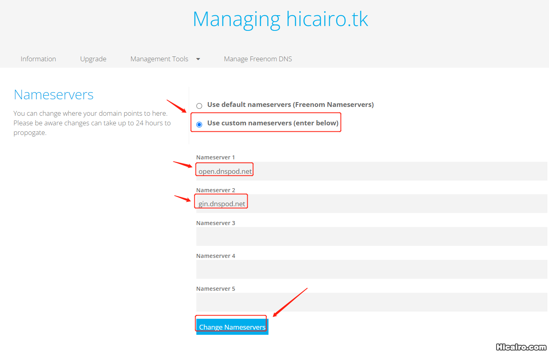Open the Information tab
Screen dimensions: 549x354
[x=38, y=59]
